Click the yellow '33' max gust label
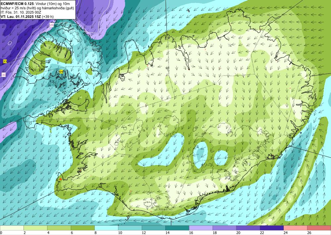Image resolution: width=331 pixels, height=235 pixels. pyautogui.click(x=5, y=61)
